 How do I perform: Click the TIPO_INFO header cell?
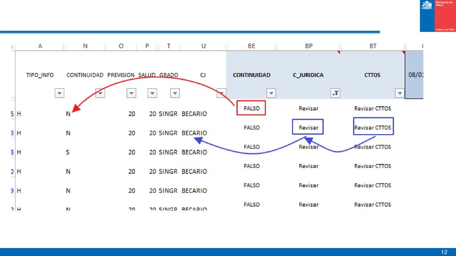tap(40, 75)
